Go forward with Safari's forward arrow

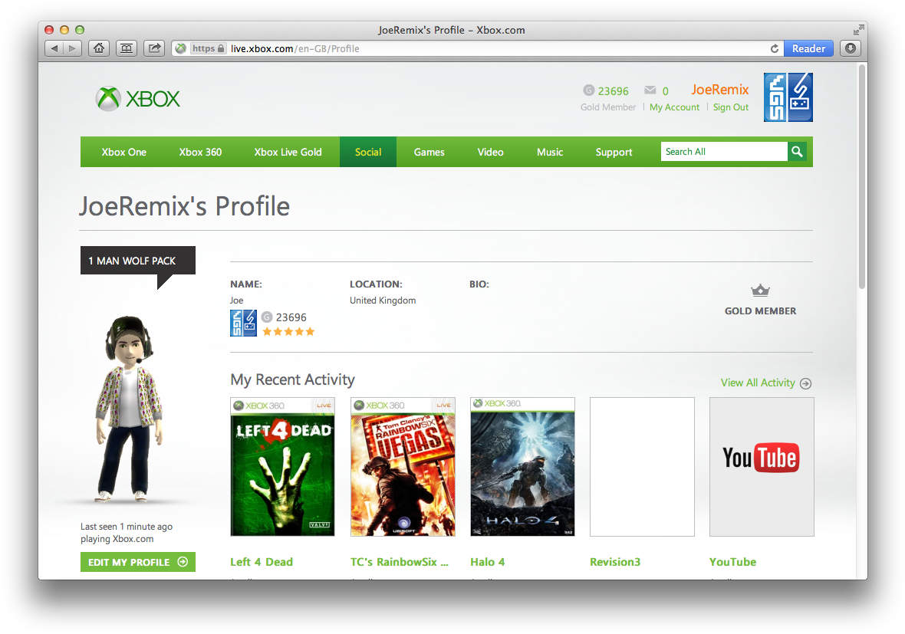point(73,48)
